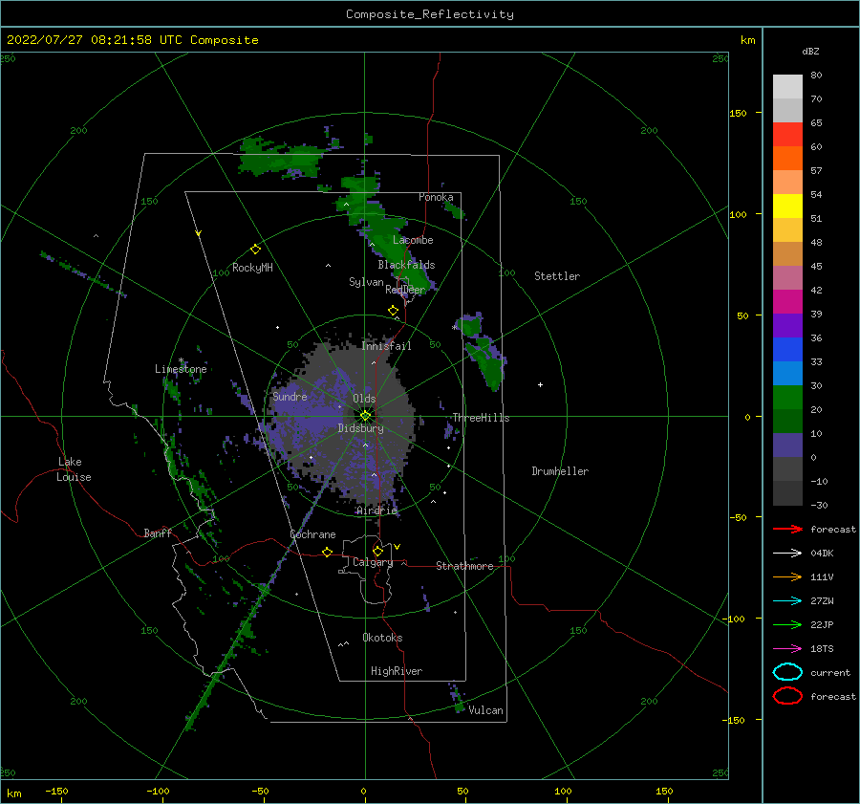Click the RedDeer city label

click(x=405, y=290)
